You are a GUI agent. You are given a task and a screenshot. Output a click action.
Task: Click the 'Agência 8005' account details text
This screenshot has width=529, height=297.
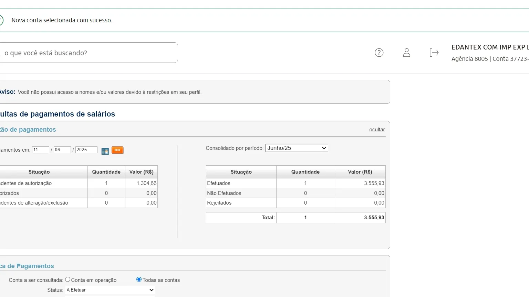pos(469,59)
